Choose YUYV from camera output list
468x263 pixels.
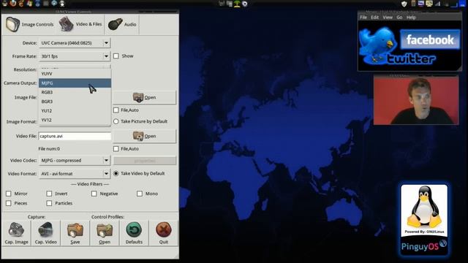[x=75, y=74]
